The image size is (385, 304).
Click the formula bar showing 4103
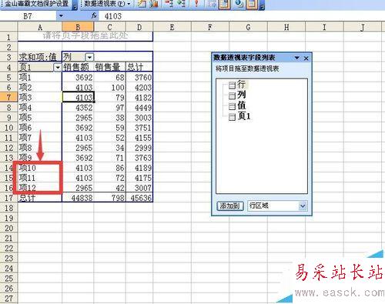pyautogui.click(x=241, y=16)
